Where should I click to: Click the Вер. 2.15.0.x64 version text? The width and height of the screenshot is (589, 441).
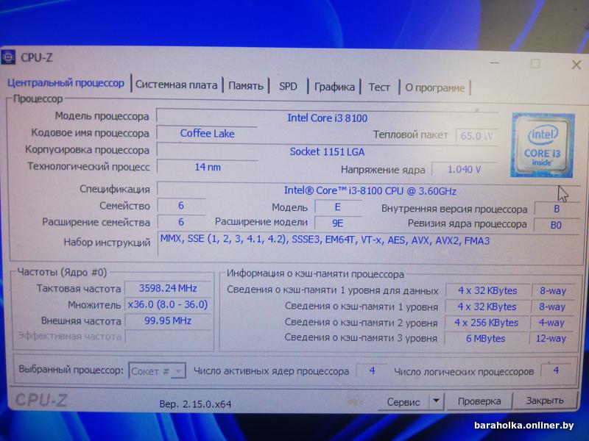click(x=195, y=404)
